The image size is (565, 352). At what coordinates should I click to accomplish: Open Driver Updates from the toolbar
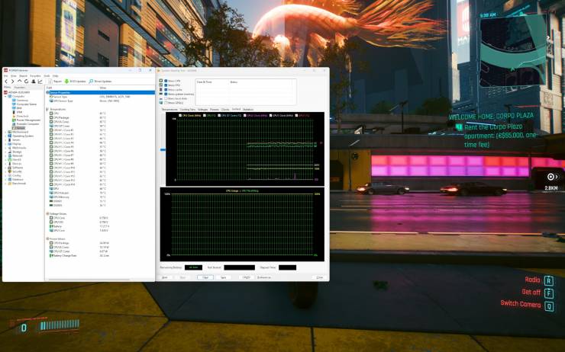(x=100, y=82)
